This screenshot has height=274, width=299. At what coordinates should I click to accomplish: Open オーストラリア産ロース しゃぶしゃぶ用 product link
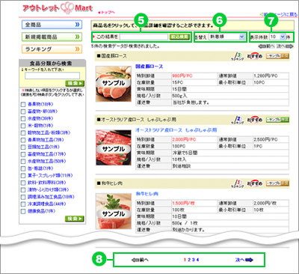click(176, 130)
